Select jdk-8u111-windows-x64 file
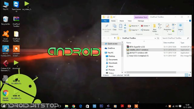194x109 pixels. click(137, 53)
